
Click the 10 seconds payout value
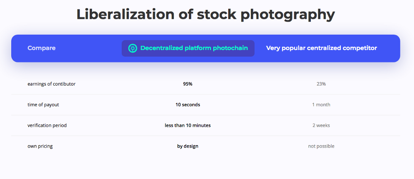[188, 105]
